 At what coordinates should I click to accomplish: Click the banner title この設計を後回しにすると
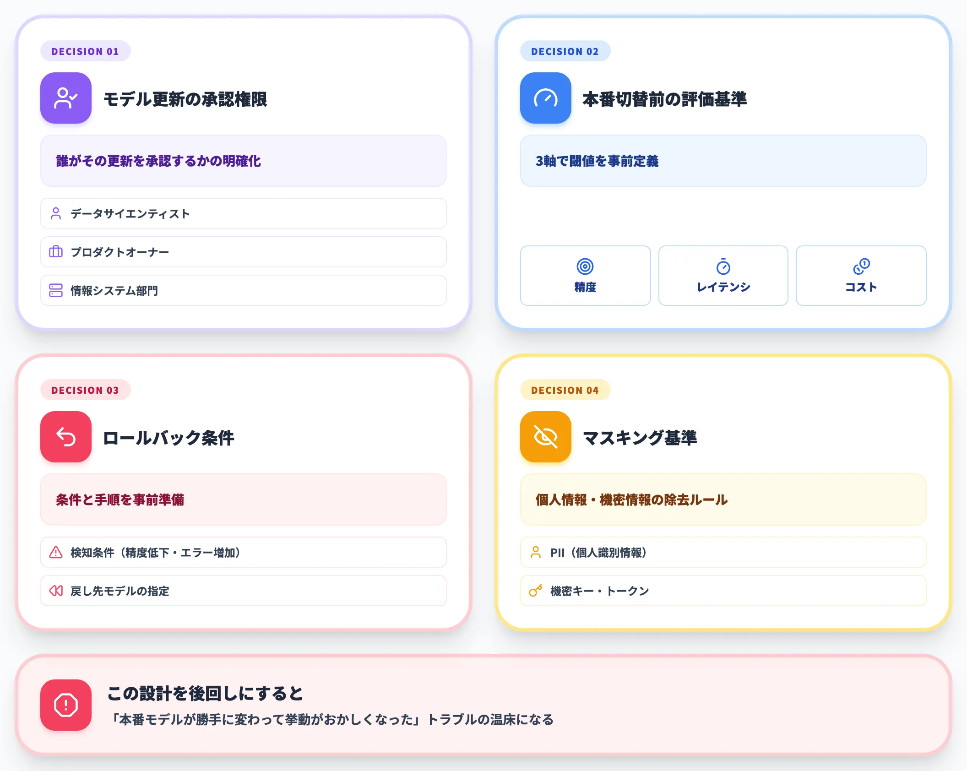point(205,693)
